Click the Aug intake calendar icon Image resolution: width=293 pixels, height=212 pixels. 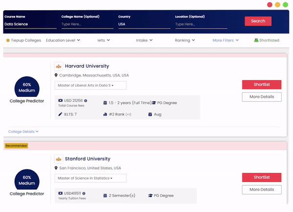150,114
